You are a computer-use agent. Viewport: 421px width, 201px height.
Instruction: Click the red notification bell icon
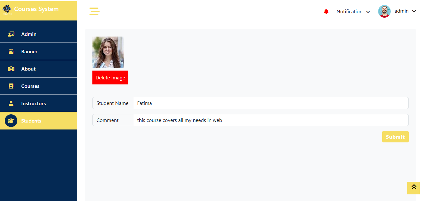(326, 12)
